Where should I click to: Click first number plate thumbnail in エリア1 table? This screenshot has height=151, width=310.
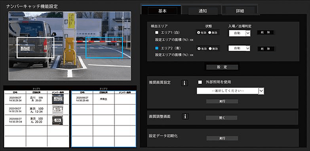[58, 99]
